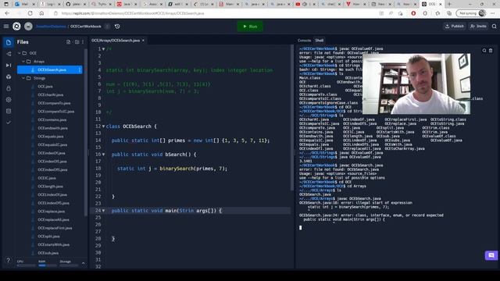Open OCEreplace.java in the file tree
Viewport: 500px width, 281px height.
point(52,212)
